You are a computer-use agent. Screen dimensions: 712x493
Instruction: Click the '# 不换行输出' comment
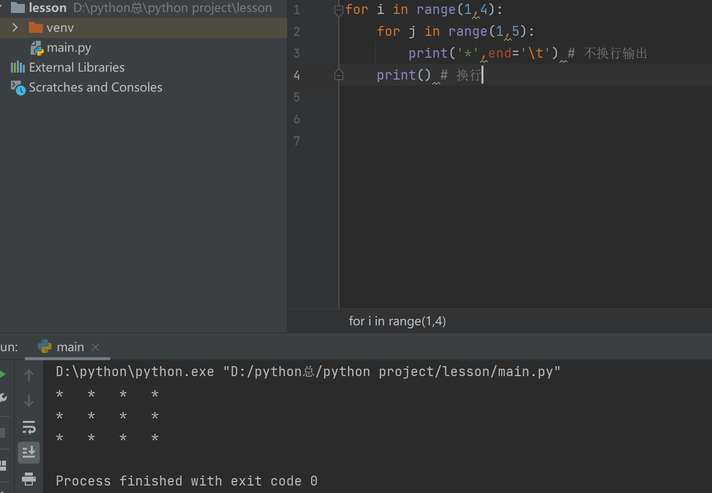[x=607, y=53]
